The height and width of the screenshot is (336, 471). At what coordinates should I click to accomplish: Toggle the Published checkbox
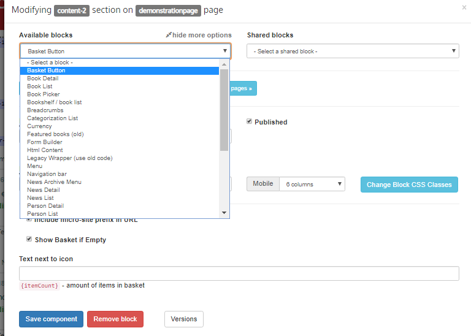pyautogui.click(x=249, y=121)
